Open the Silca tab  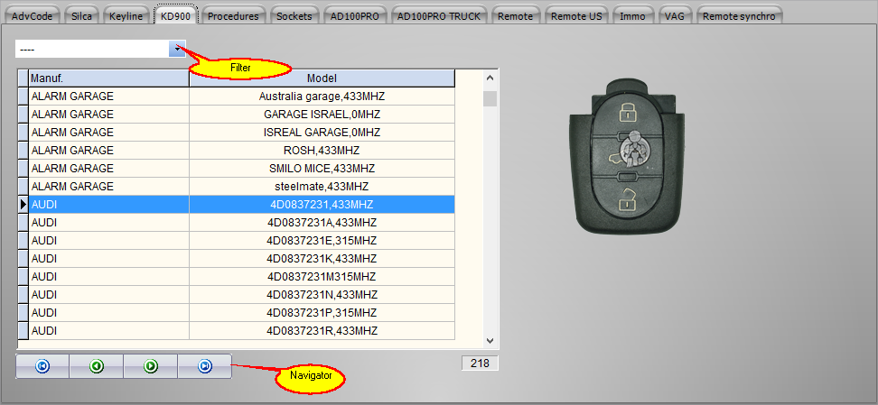[81, 15]
